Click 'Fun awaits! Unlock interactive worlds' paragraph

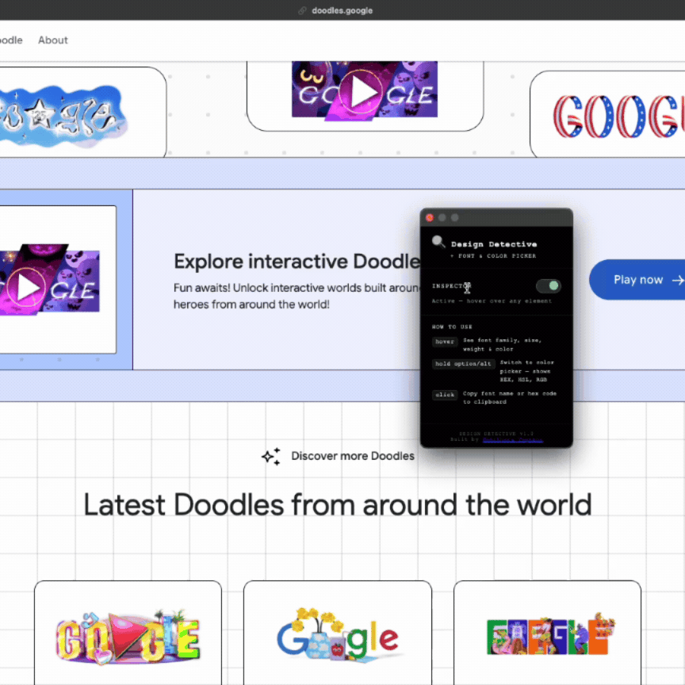297,296
